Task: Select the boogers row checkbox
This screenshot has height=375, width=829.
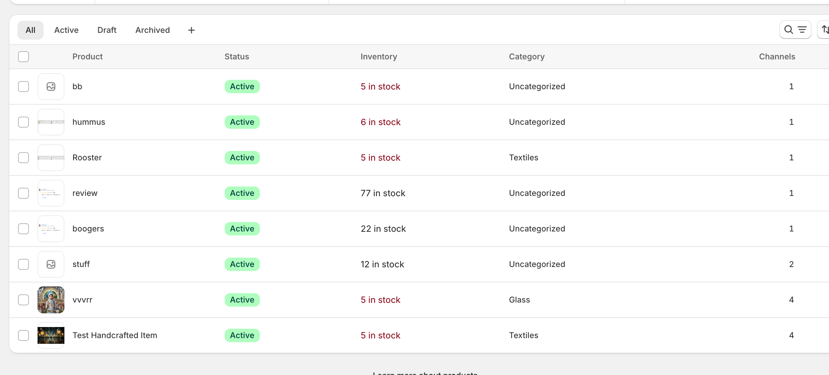Action: (23, 229)
